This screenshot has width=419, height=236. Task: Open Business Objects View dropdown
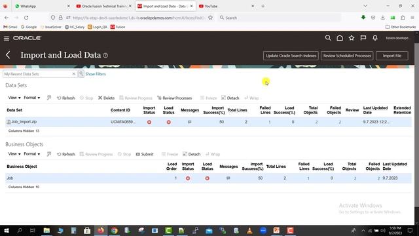(x=14, y=154)
